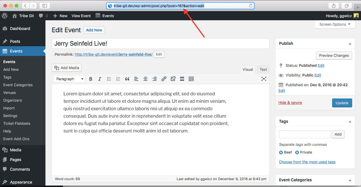This screenshot has height=187, width=361.
Task: Switch to the Text editor tab
Action: click(263, 69)
